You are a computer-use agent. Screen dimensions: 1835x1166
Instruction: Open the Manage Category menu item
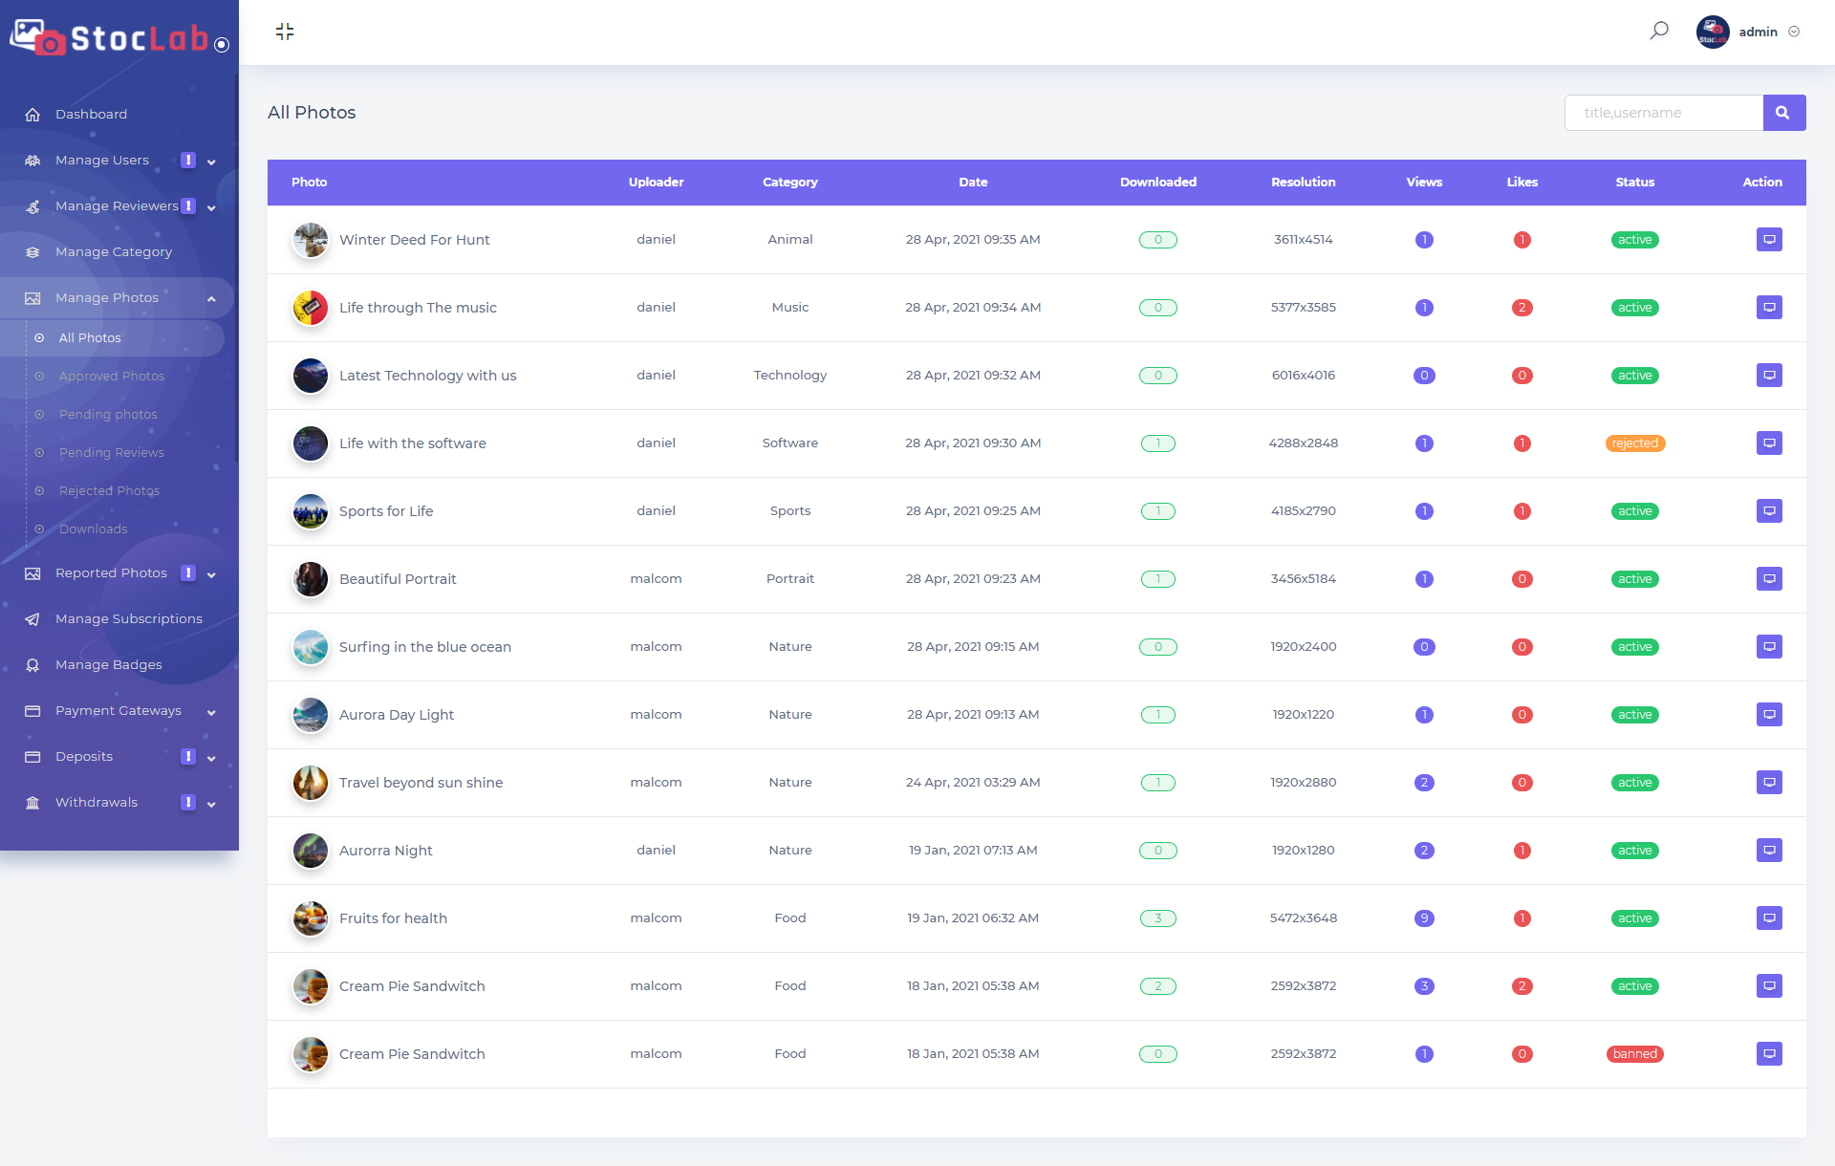coord(114,252)
